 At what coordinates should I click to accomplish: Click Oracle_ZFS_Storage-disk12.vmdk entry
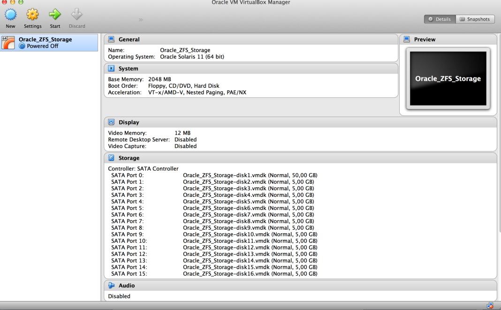pyautogui.click(x=250, y=248)
